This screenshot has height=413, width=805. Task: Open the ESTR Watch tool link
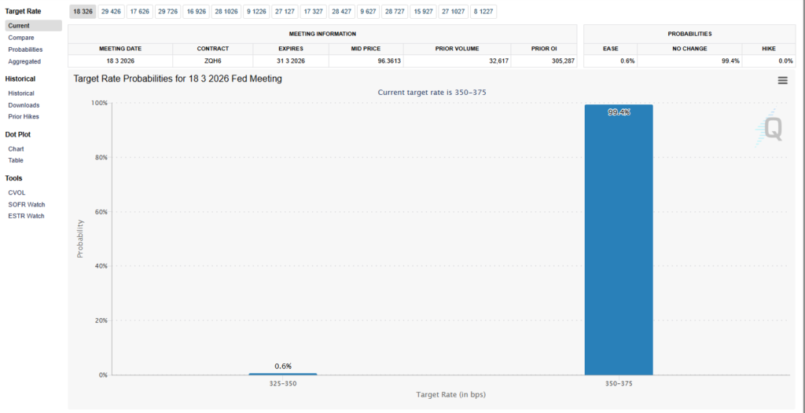click(x=26, y=216)
